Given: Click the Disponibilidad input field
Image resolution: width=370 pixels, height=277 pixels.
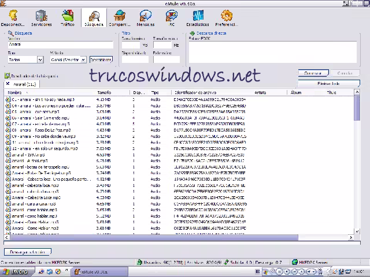Looking at the screenshot, I should (135, 59).
